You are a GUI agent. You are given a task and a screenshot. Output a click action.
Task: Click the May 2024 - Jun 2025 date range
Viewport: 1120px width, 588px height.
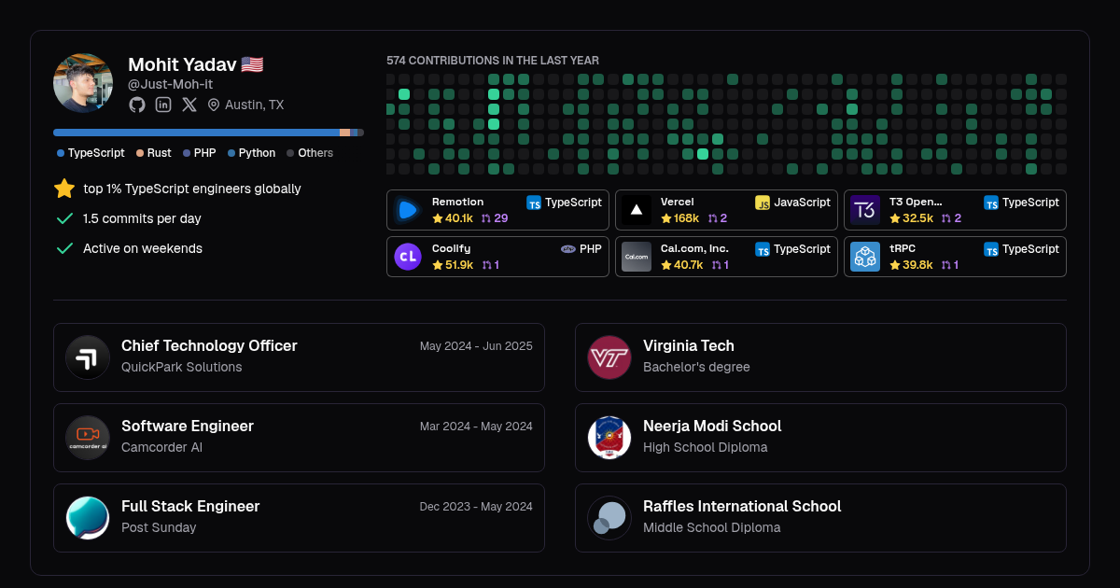point(476,346)
